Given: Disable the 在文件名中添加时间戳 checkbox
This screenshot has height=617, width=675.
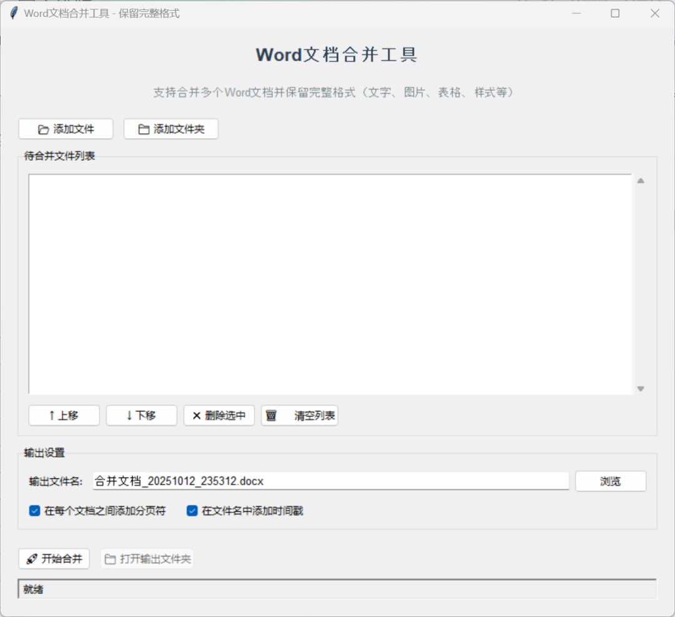Looking at the screenshot, I should click(x=191, y=511).
